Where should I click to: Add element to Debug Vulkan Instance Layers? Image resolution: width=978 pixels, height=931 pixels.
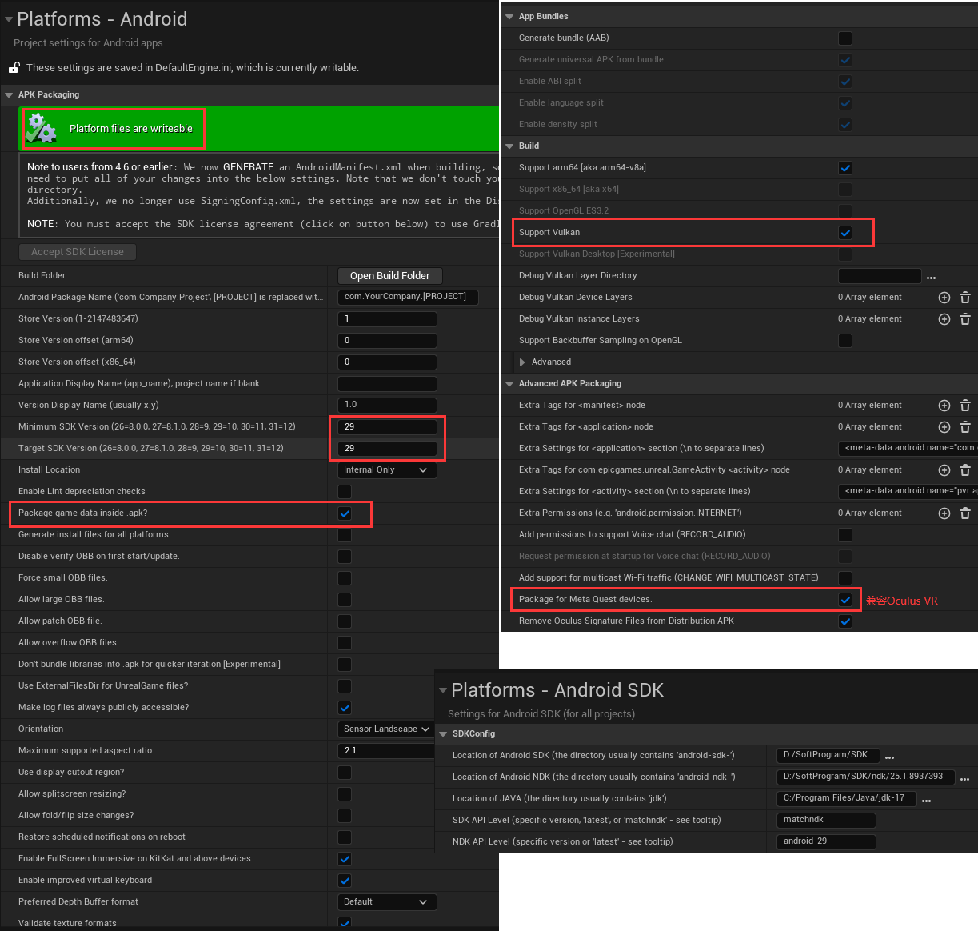pyautogui.click(x=944, y=319)
